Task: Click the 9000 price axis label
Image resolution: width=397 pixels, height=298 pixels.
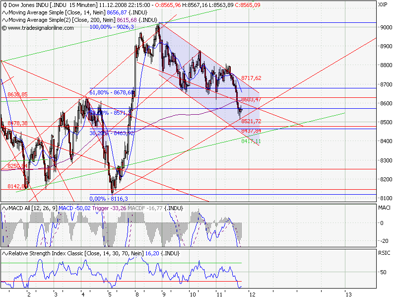Action: pyautogui.click(x=386, y=28)
